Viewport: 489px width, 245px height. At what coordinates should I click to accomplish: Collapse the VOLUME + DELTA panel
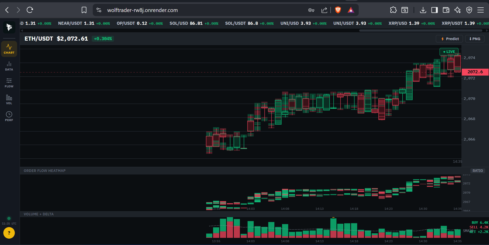click(39, 214)
